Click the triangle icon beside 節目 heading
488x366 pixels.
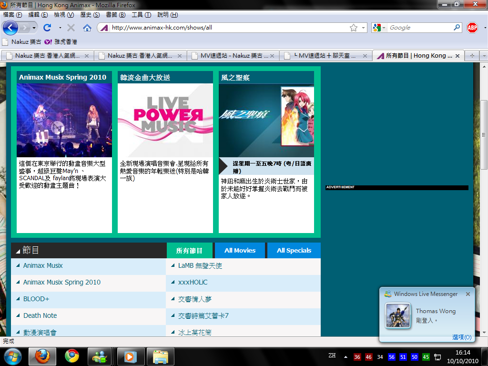(x=18, y=251)
